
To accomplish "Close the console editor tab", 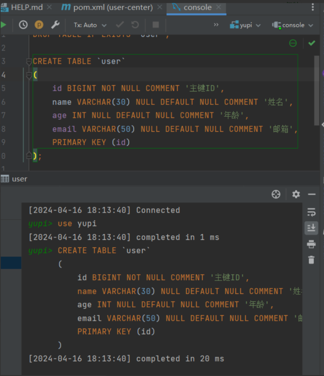I will (218, 7).
